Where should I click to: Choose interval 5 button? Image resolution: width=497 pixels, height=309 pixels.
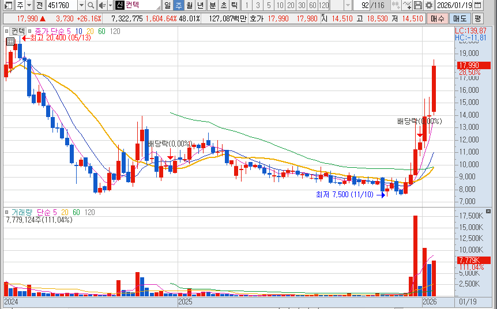coord(269,5)
